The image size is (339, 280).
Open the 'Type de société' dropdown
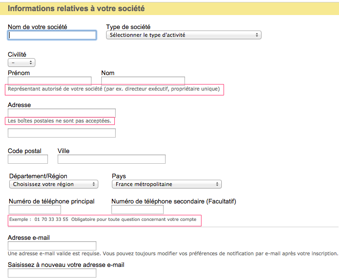click(184, 35)
